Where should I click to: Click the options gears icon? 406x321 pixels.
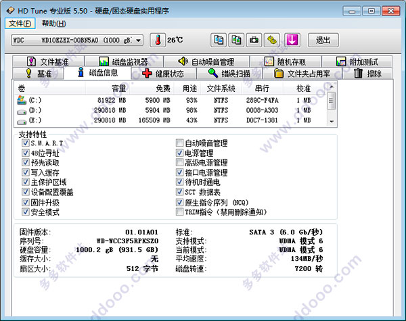click(272, 40)
